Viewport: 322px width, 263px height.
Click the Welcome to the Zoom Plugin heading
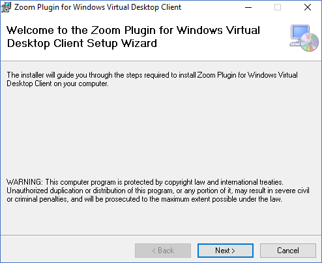tap(133, 30)
